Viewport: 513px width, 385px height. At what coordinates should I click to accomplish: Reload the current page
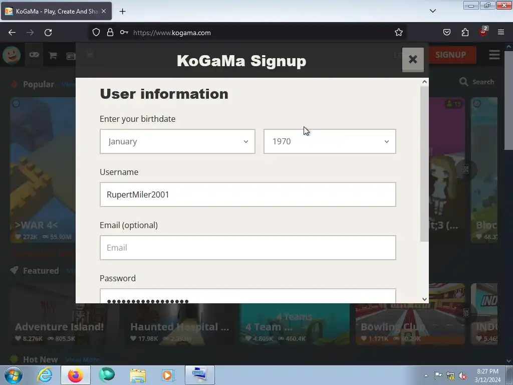click(48, 33)
